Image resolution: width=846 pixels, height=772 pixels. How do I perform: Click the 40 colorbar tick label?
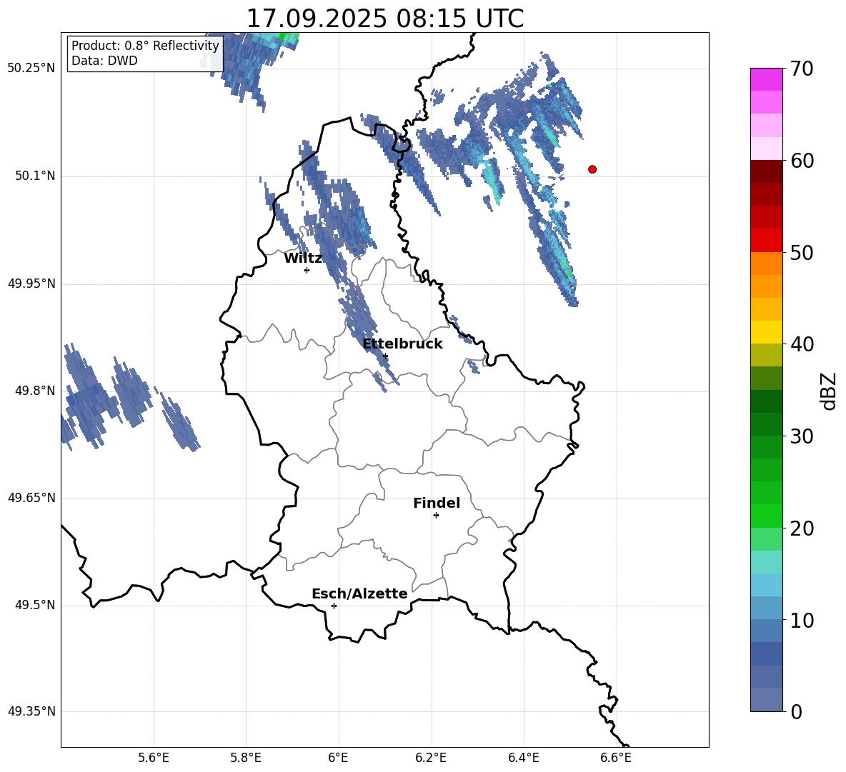coord(802,344)
